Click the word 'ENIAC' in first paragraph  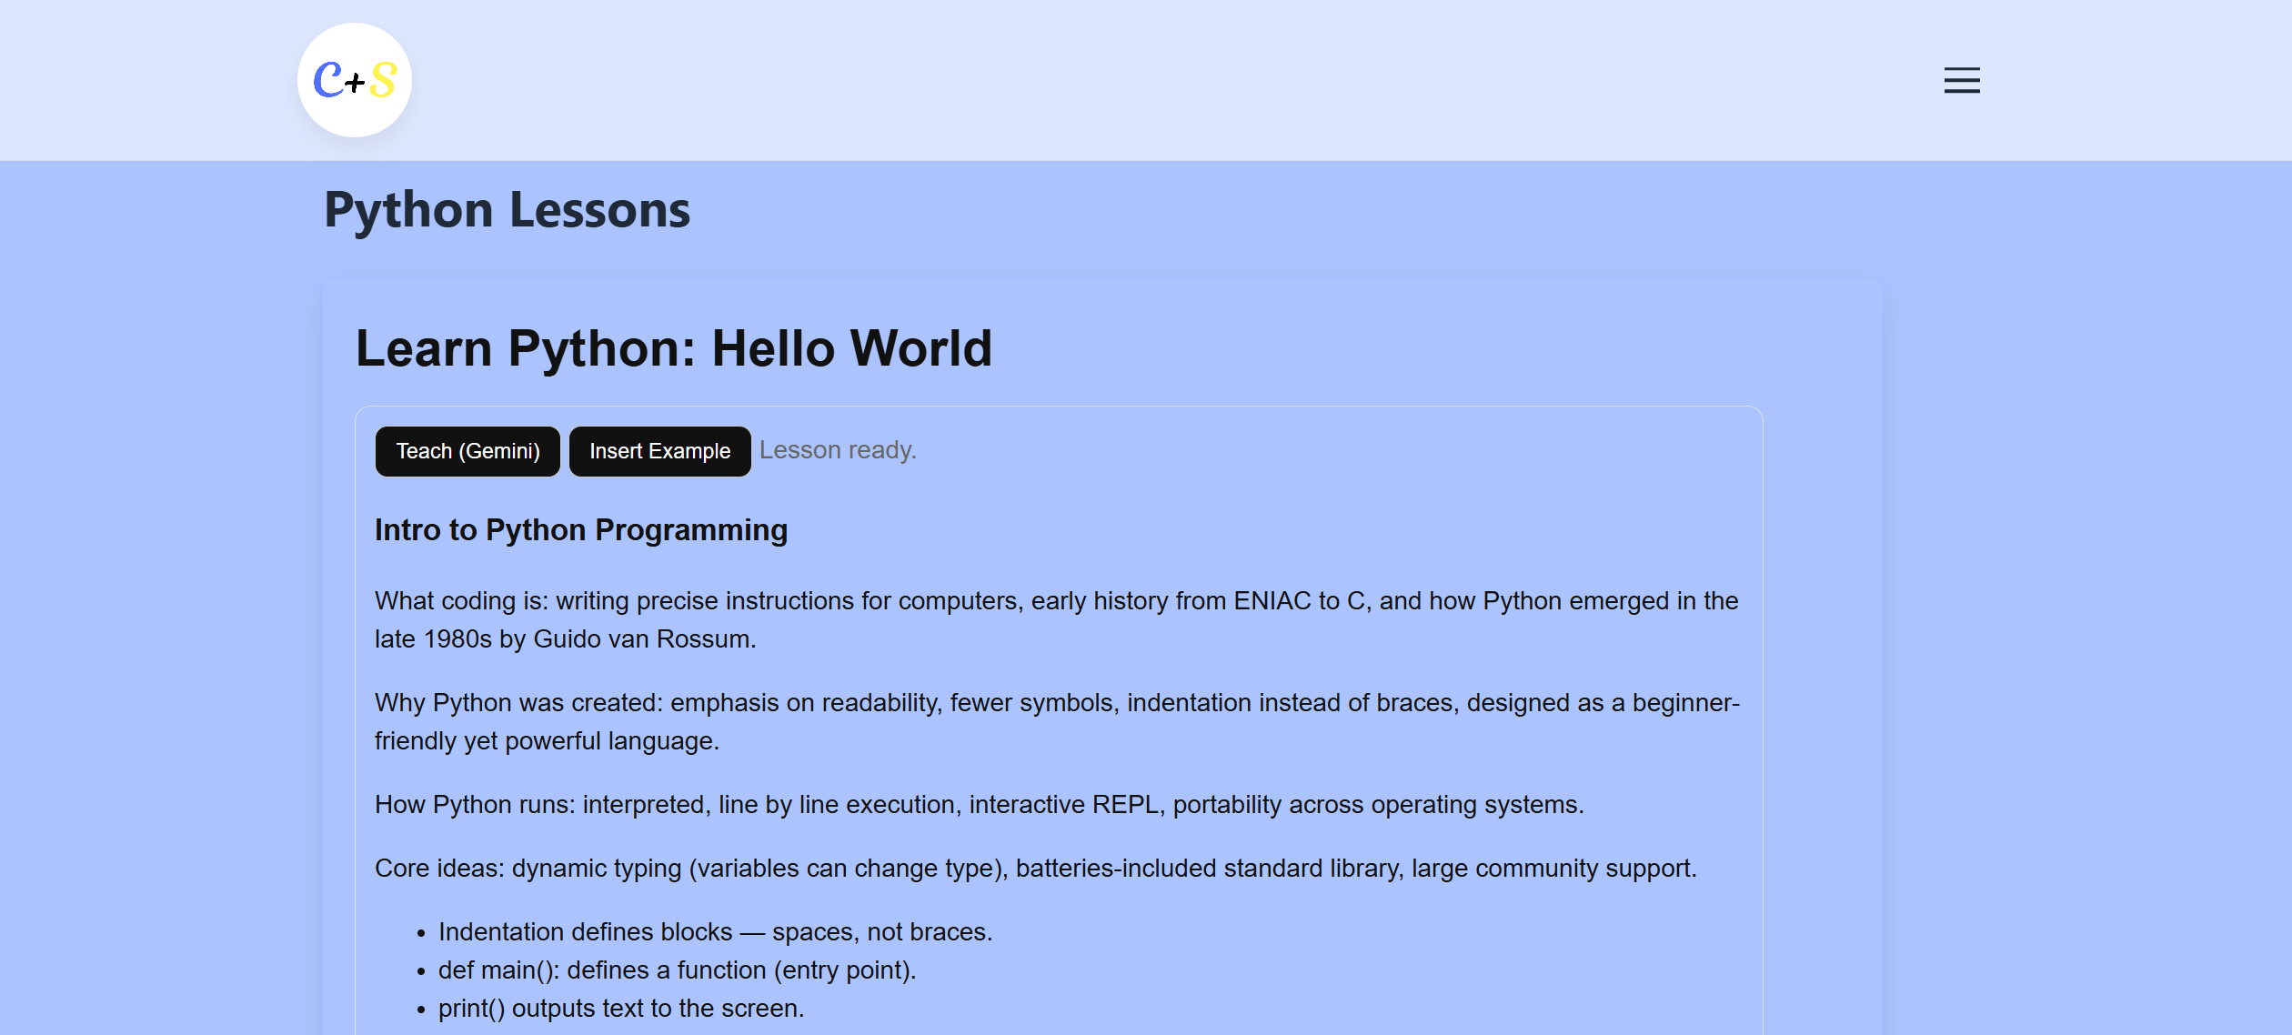1272,601
